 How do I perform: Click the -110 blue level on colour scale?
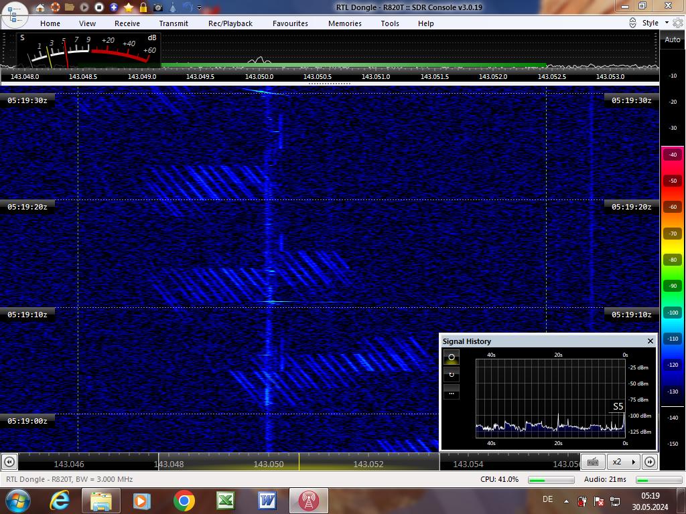pyautogui.click(x=673, y=339)
